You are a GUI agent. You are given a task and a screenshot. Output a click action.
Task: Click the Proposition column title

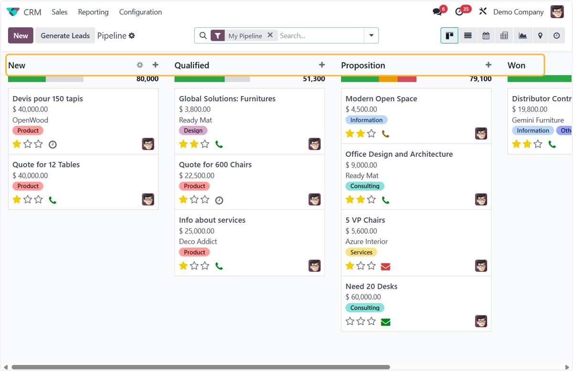pos(363,65)
